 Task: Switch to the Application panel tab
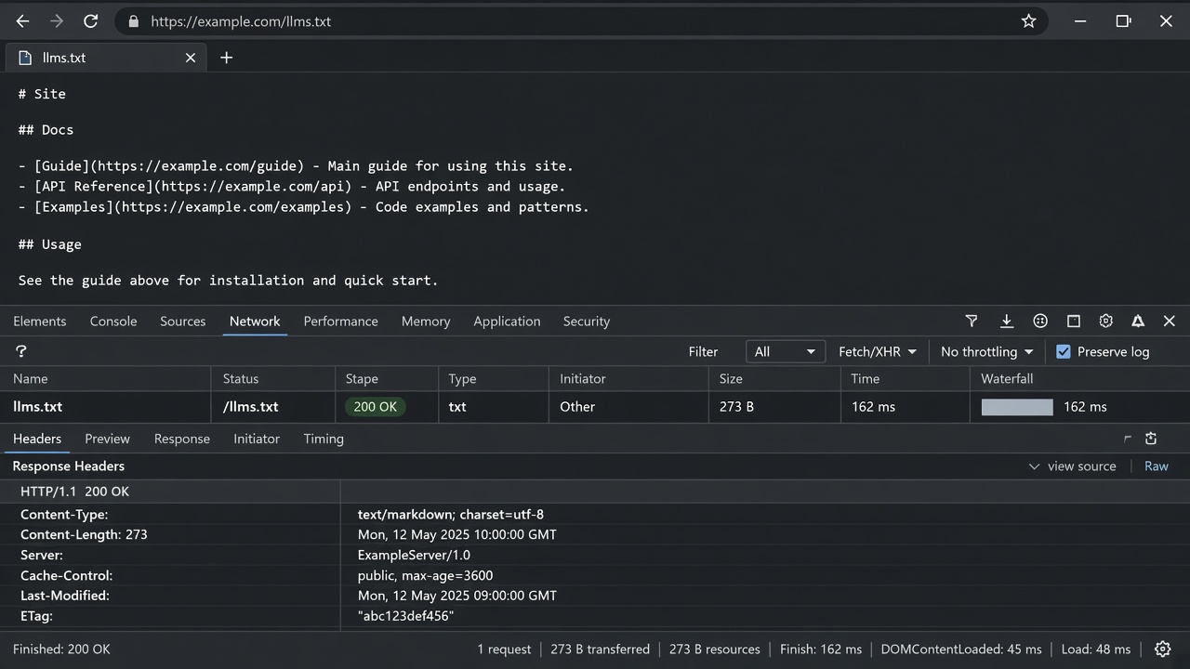pos(507,321)
